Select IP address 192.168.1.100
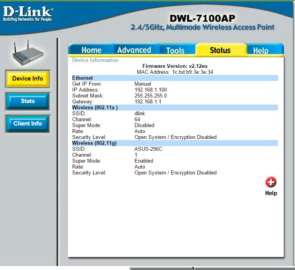 coord(151,90)
